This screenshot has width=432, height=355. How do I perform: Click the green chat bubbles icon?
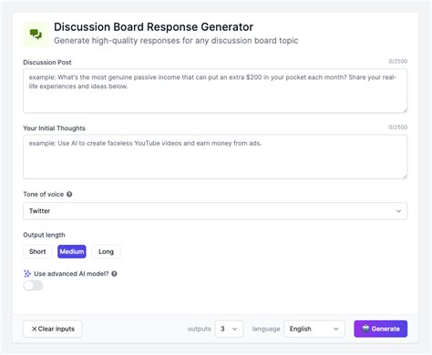[x=36, y=35]
